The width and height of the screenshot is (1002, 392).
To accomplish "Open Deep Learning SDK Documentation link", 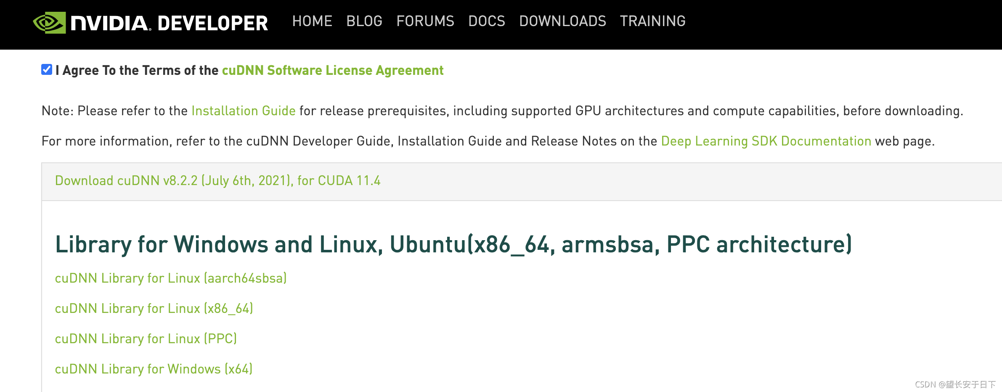I will tap(766, 141).
